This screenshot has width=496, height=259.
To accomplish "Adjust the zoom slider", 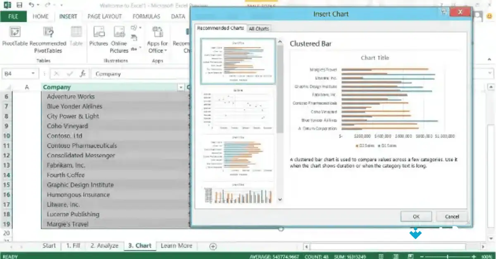I will tap(448, 256).
